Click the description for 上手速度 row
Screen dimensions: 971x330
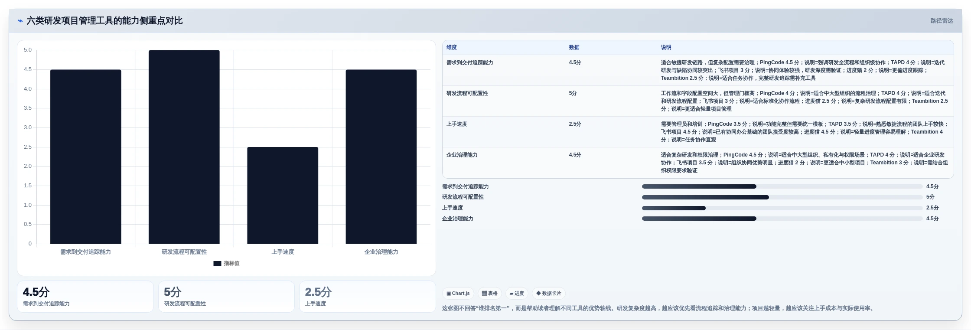(805, 132)
